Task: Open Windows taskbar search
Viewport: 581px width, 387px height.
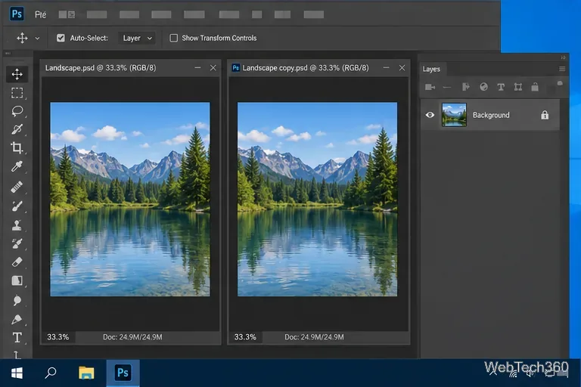Action: (x=51, y=373)
